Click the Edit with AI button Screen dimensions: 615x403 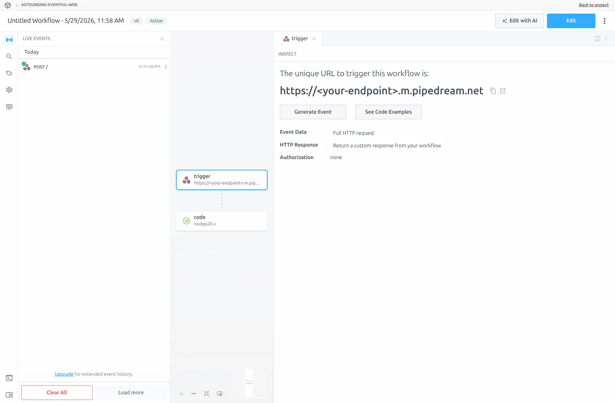519,21
